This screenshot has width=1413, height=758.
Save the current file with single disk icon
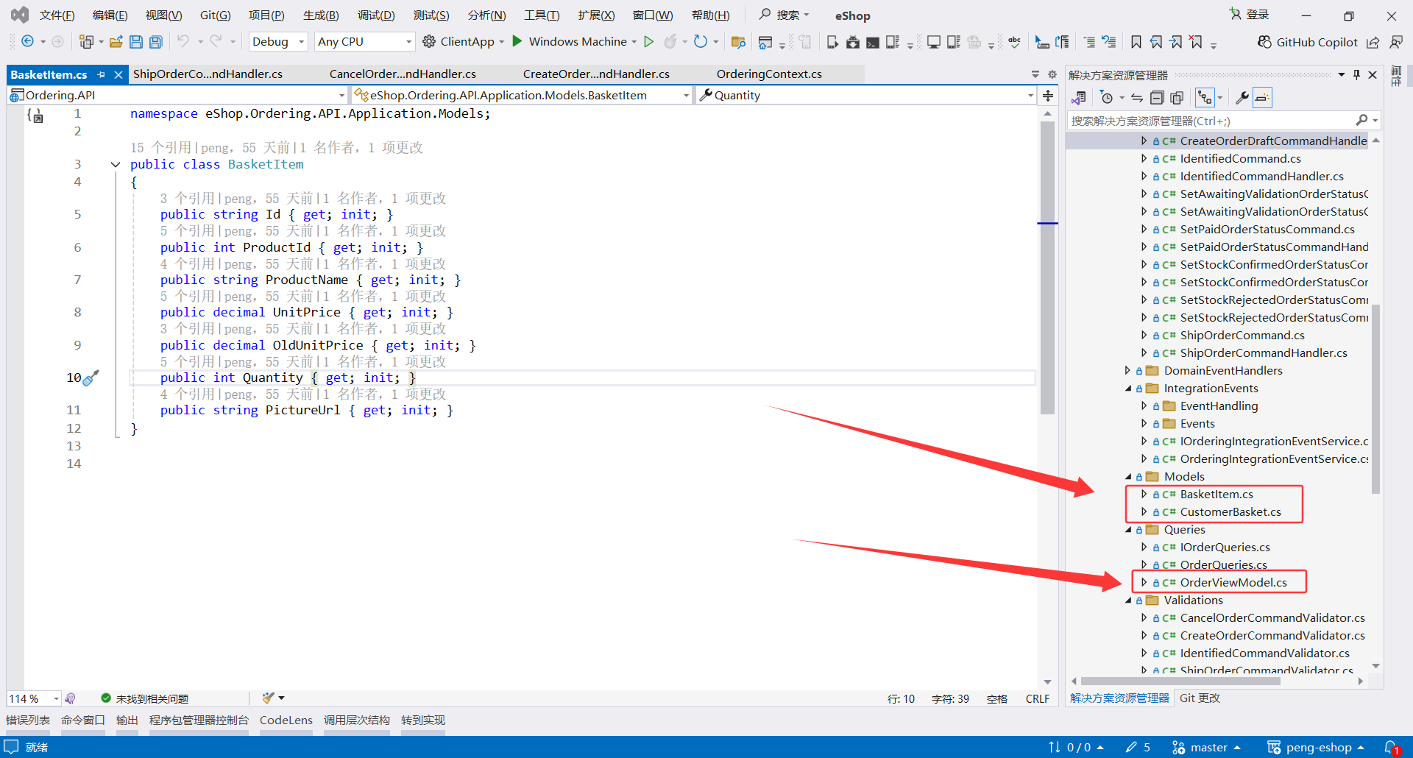(136, 42)
